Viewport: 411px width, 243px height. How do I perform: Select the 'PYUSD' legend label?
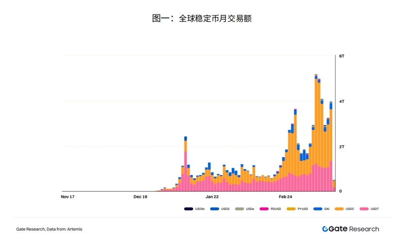[x=303, y=209]
